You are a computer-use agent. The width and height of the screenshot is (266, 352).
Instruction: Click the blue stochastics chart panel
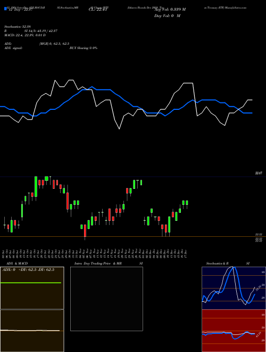pyautogui.click(x=234, y=288)
